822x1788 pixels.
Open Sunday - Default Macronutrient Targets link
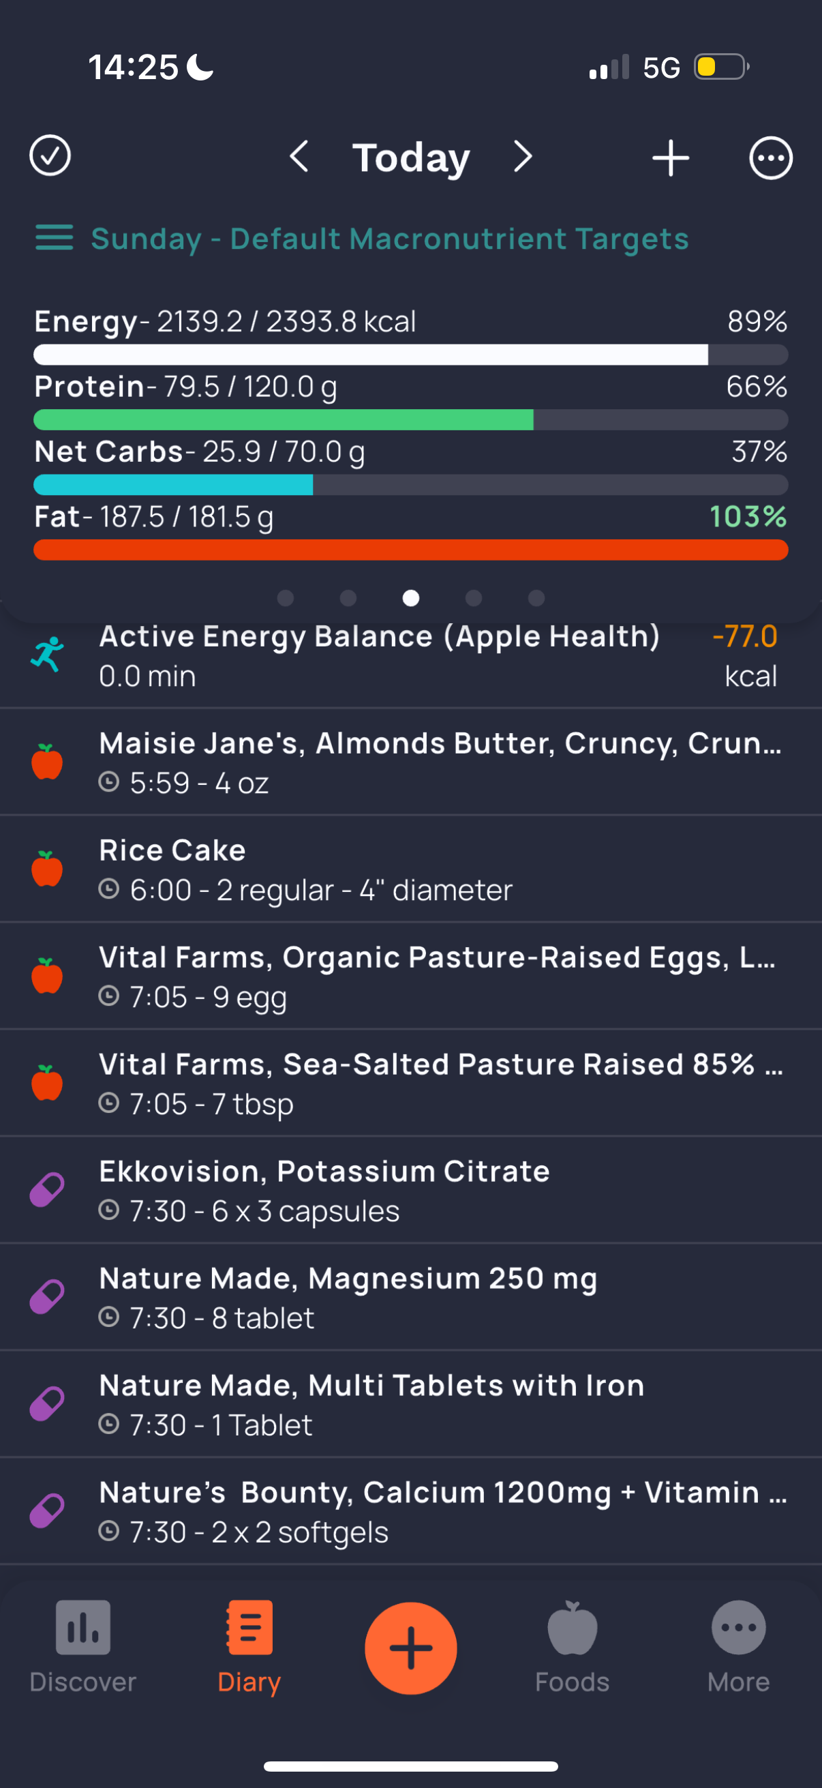click(390, 239)
